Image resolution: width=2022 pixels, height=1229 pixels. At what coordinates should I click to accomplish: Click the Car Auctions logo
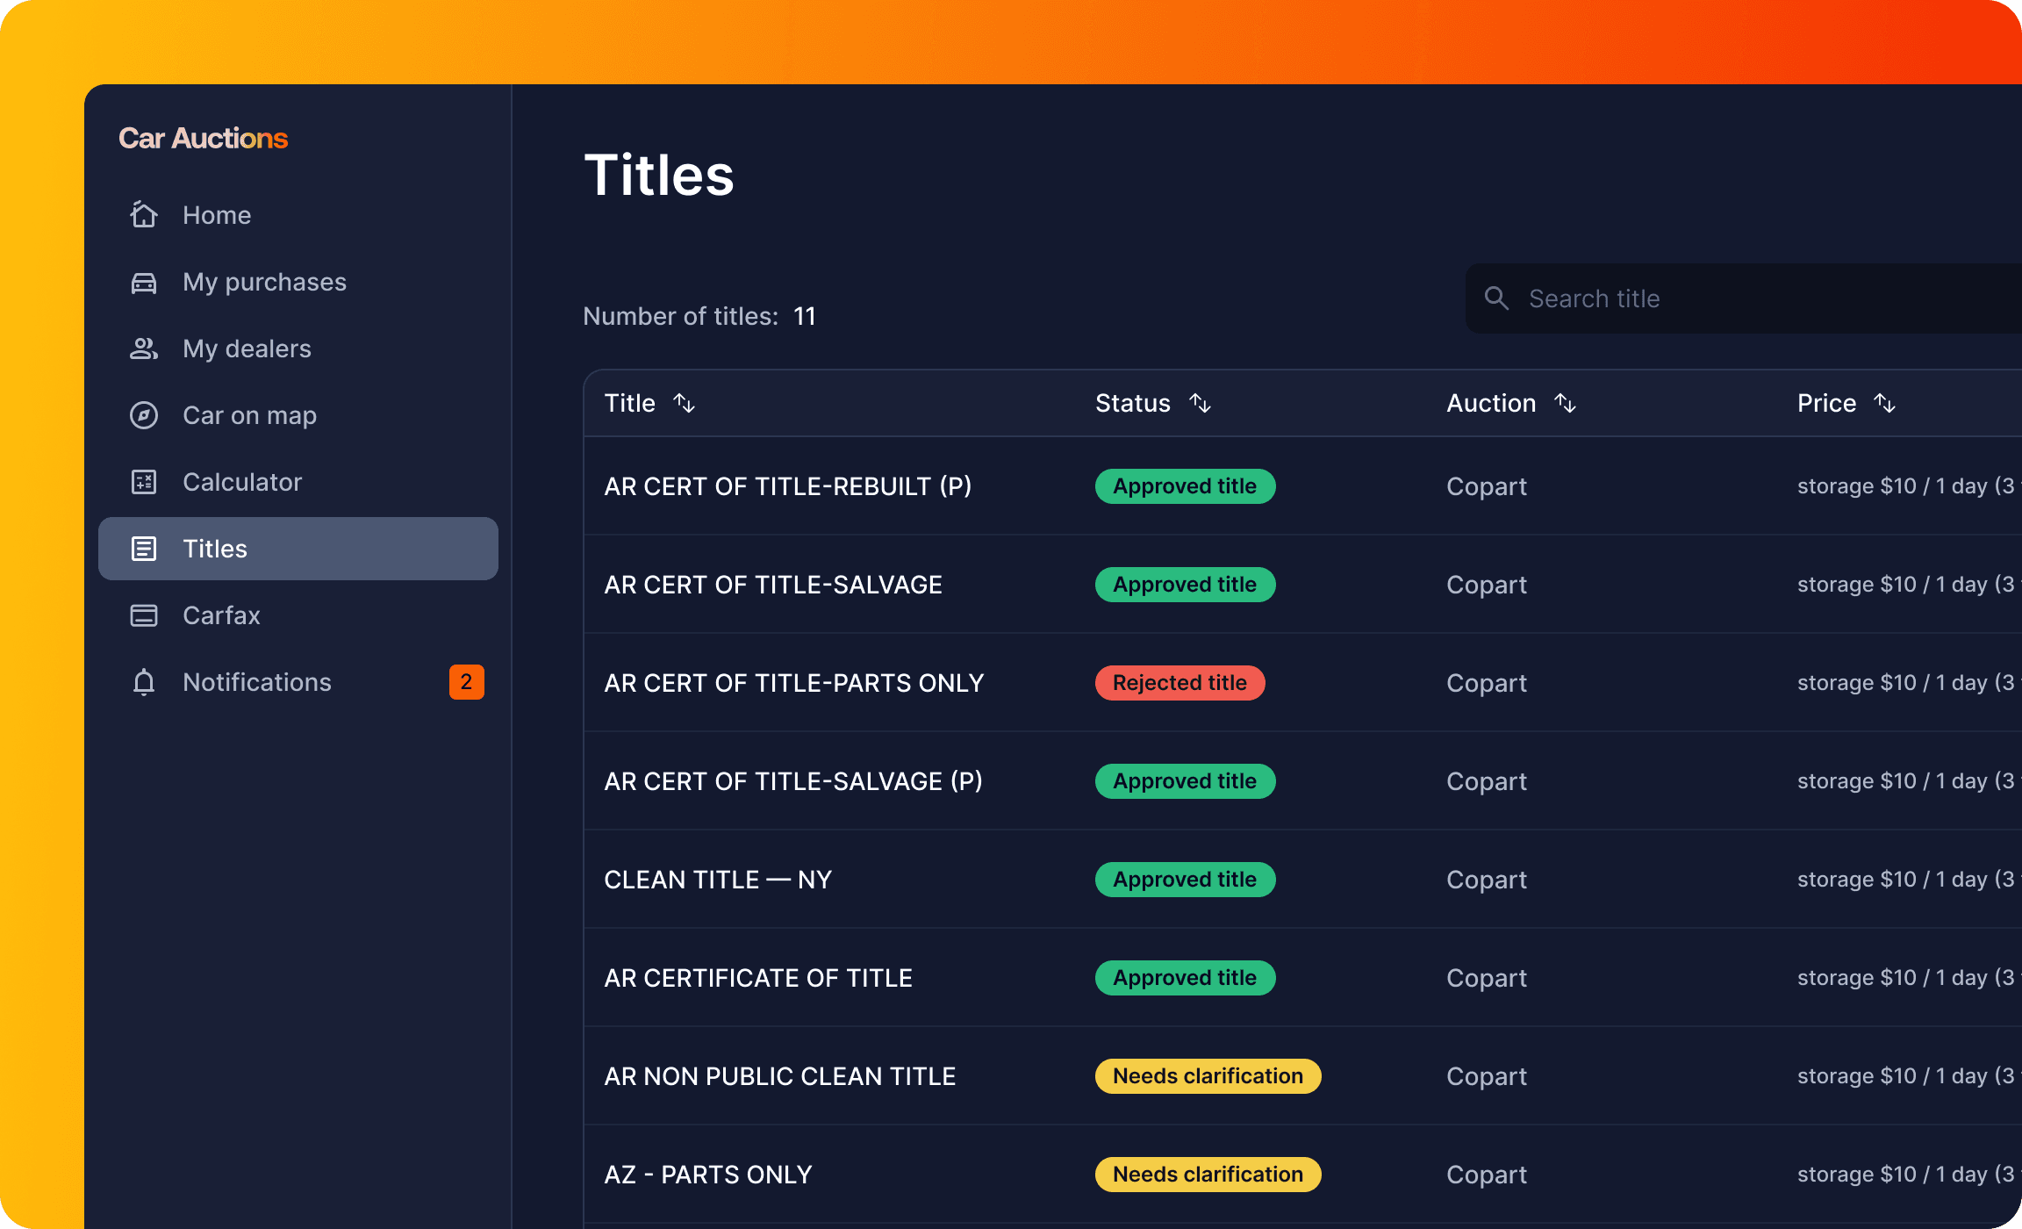coord(203,138)
